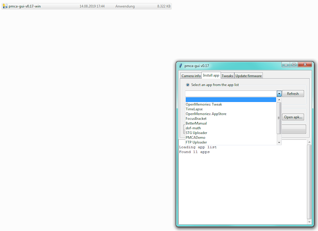This screenshot has width=318, height=231.
Task: Select FocusBracket from the app list
Action: click(196, 118)
